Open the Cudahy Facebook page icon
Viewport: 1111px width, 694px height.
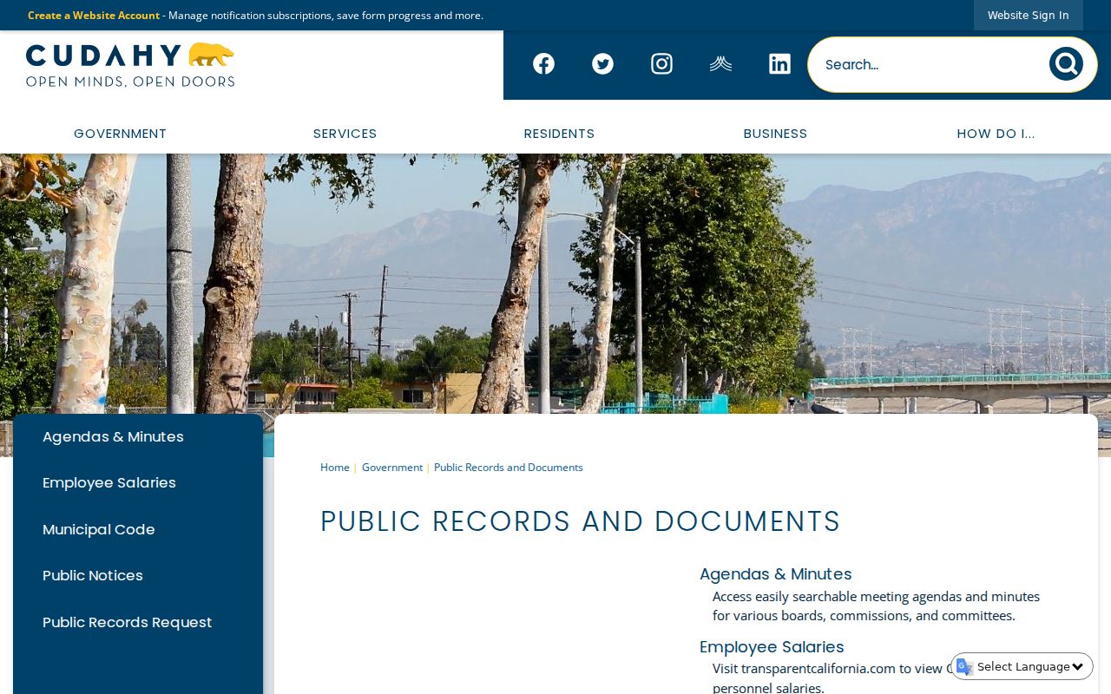543,64
